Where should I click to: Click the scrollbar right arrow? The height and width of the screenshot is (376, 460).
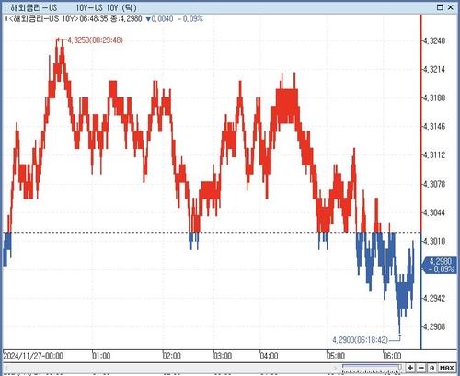pyautogui.click(x=337, y=368)
